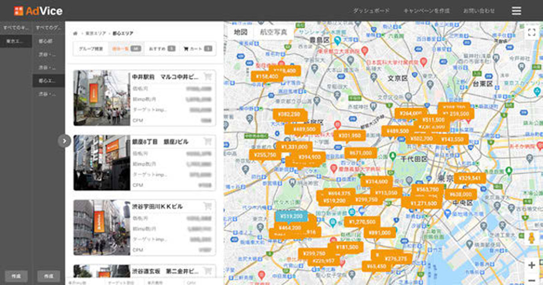Expand the sidebar with the round chevron button
Image resolution: width=543 pixels, height=285 pixels.
(x=64, y=141)
